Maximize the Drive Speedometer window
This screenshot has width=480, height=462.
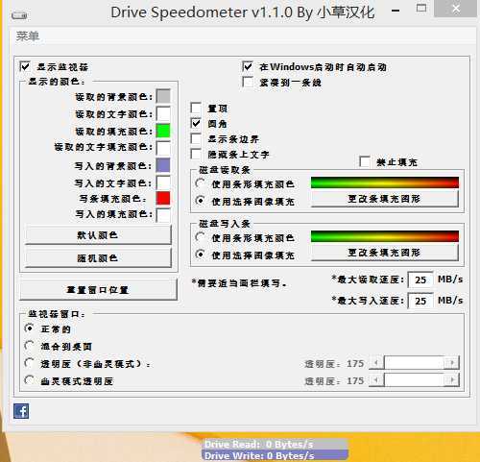point(421,8)
